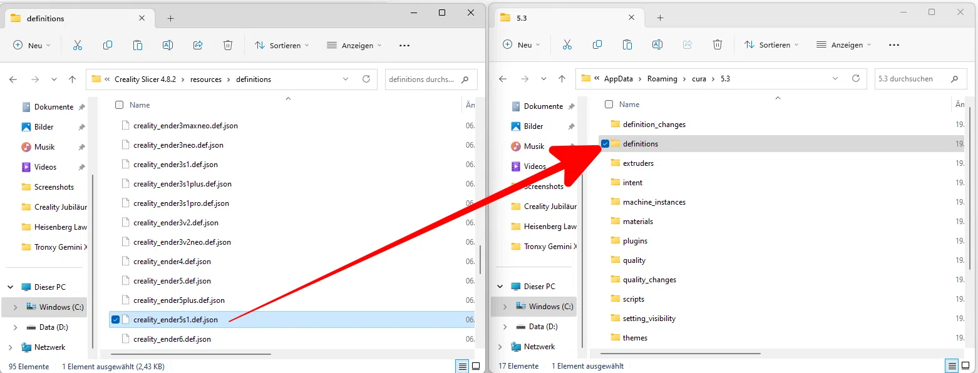Click the 5.3 durchsuchen search box
This screenshot has height=373, width=978.
pyautogui.click(x=920, y=79)
